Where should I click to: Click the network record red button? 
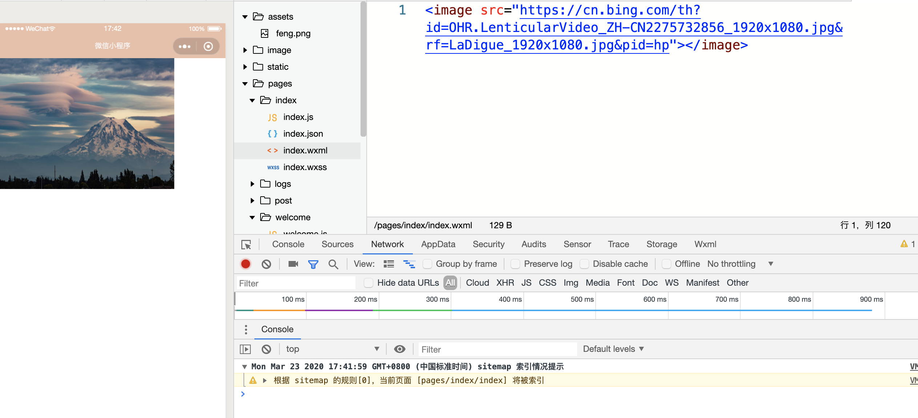pyautogui.click(x=246, y=264)
